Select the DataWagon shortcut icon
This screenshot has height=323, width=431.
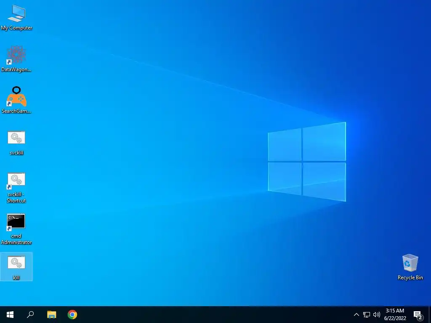[16, 59]
